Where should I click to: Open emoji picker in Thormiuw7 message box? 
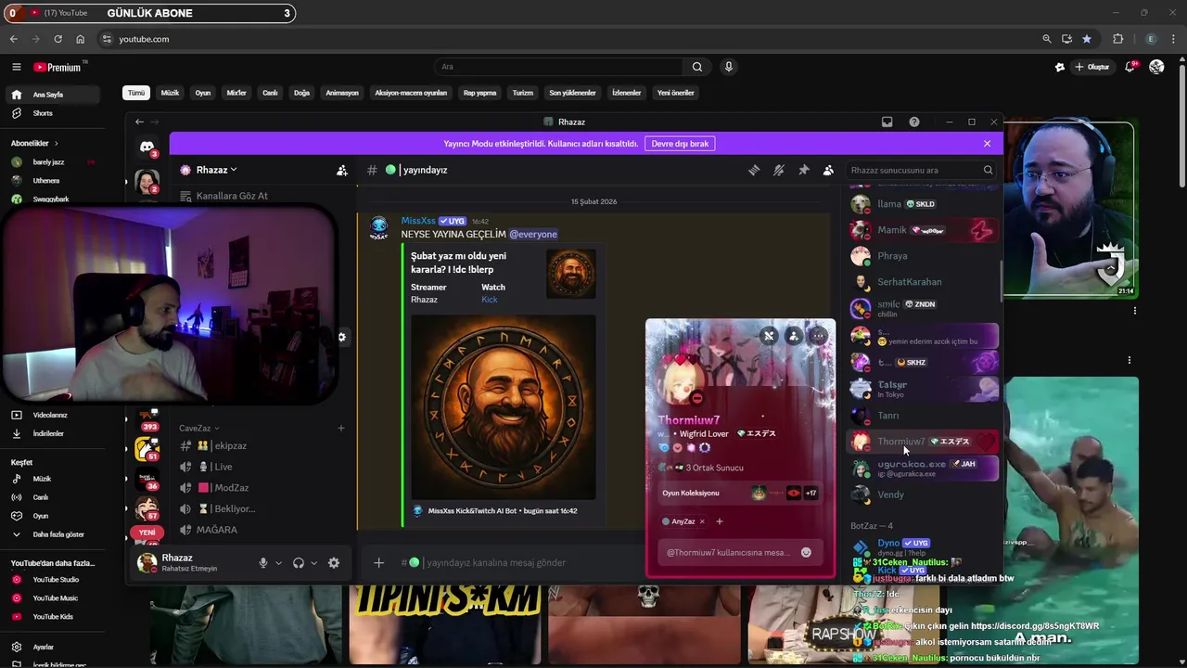806,552
